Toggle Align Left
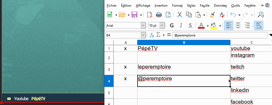The height and width of the screenshot is (105, 272). [x=229, y=25]
